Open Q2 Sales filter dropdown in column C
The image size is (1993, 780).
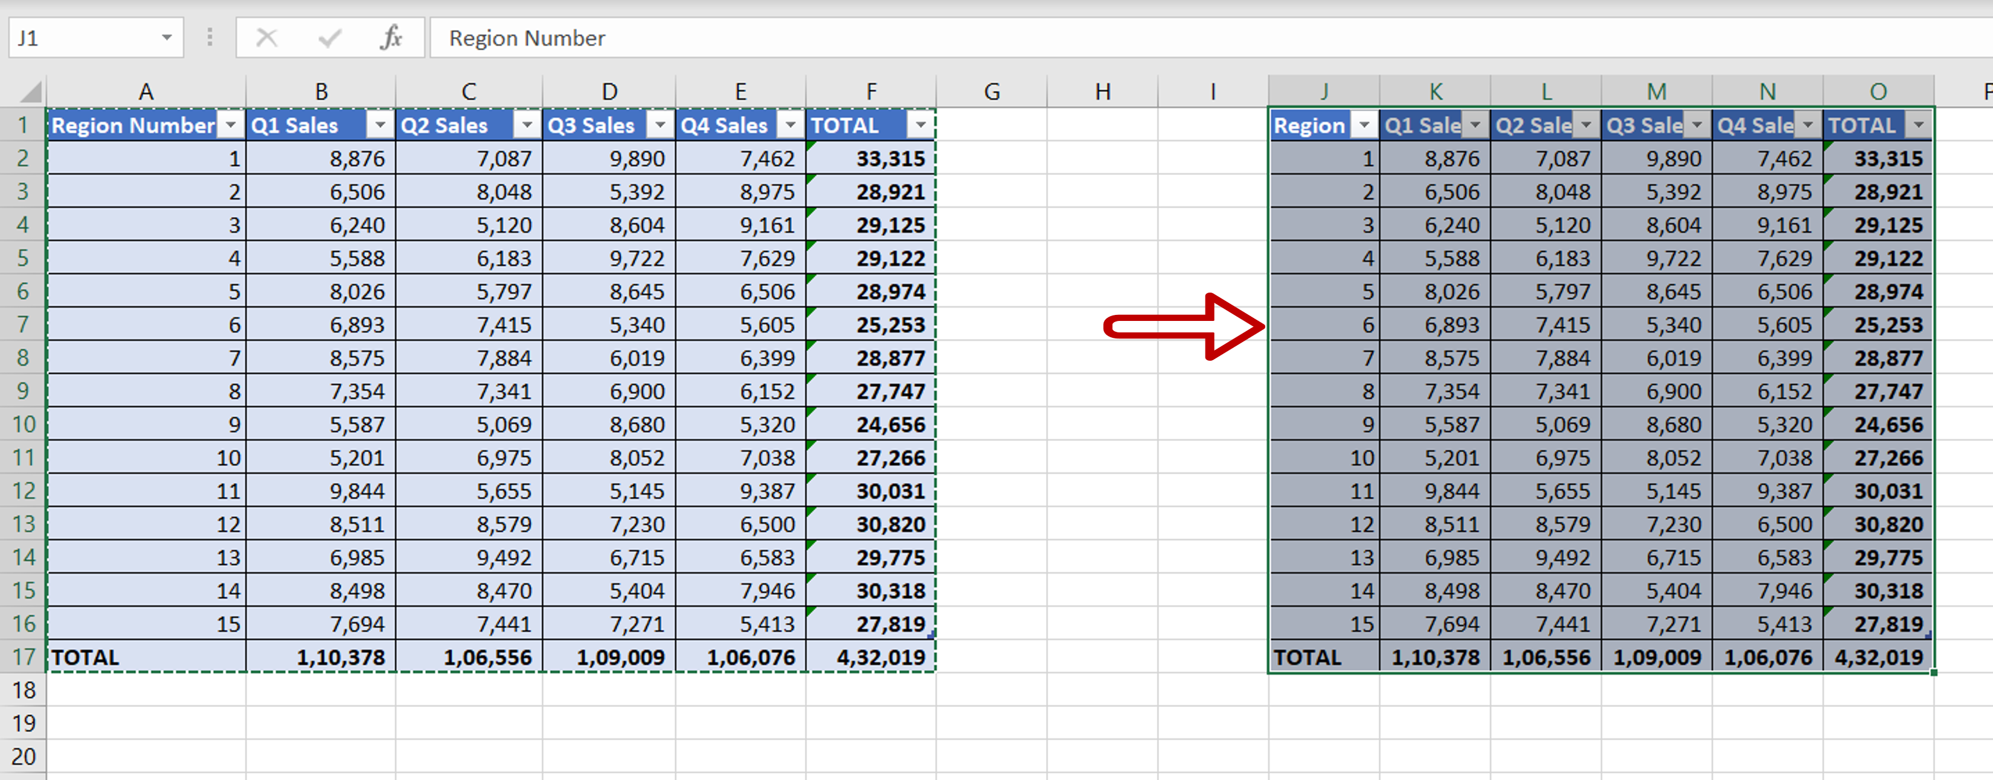(527, 125)
